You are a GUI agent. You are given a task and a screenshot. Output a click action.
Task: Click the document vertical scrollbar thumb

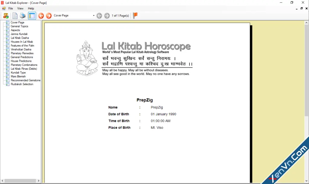click(307, 71)
